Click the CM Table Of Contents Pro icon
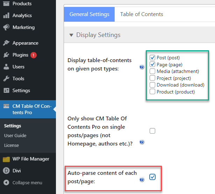Screen dimensions: 215x194 coord(6,106)
